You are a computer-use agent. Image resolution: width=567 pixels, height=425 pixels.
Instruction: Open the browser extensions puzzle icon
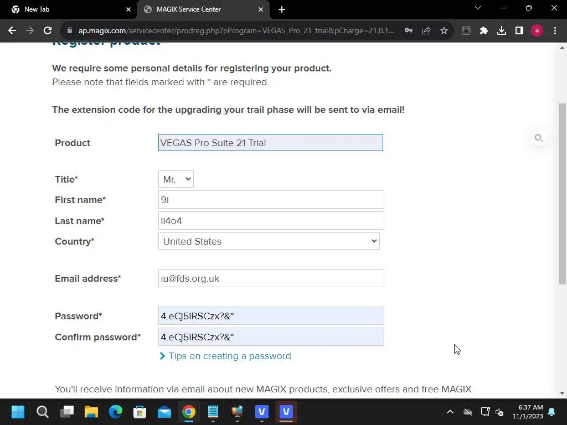(484, 31)
